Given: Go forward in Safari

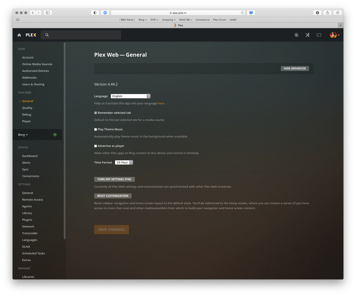Looking at the screenshot, I should point(39,13).
